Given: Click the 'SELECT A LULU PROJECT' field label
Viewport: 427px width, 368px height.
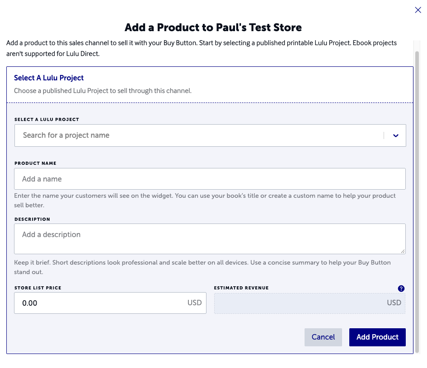Looking at the screenshot, I should click(47, 120).
